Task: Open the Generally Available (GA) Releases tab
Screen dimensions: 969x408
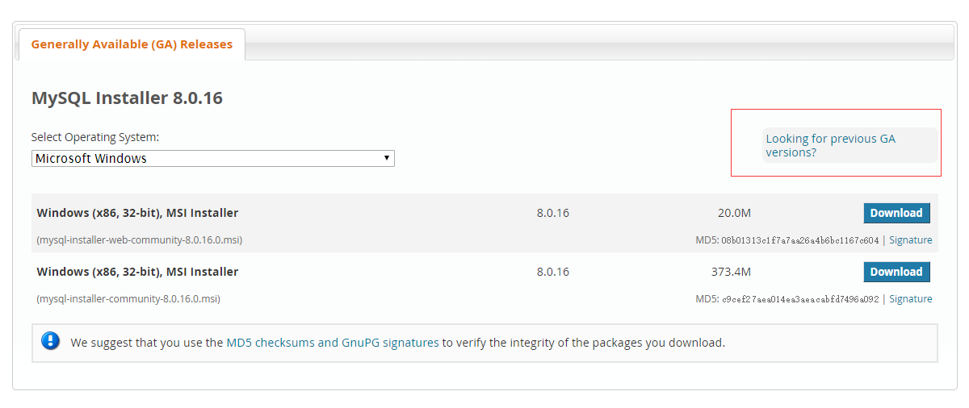Action: 132,44
